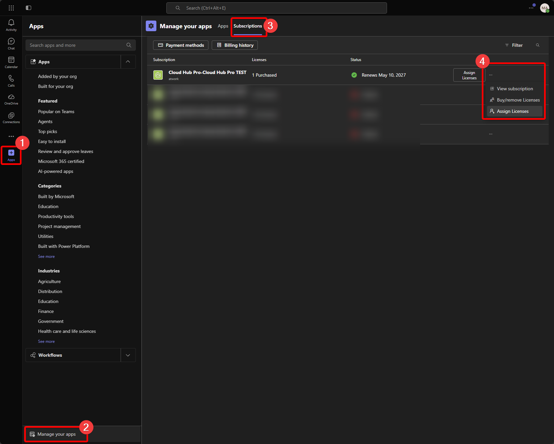Image resolution: width=554 pixels, height=444 pixels.
Task: Open the MA profile avatar
Action: point(545,8)
